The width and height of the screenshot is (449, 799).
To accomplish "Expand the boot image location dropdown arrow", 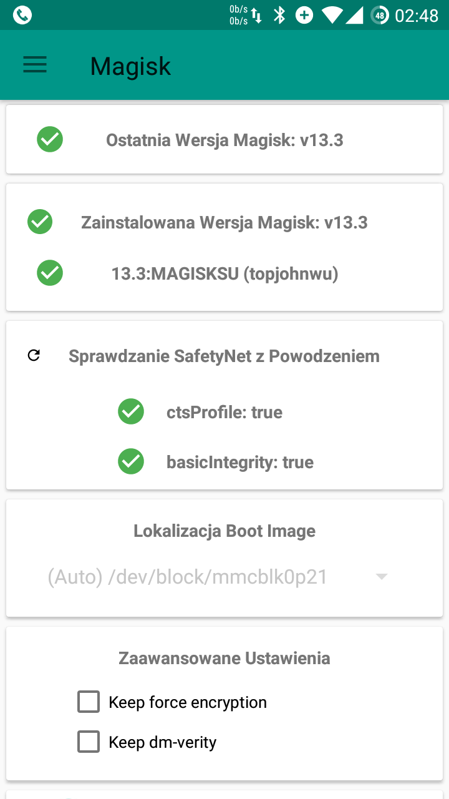I will pos(382,577).
